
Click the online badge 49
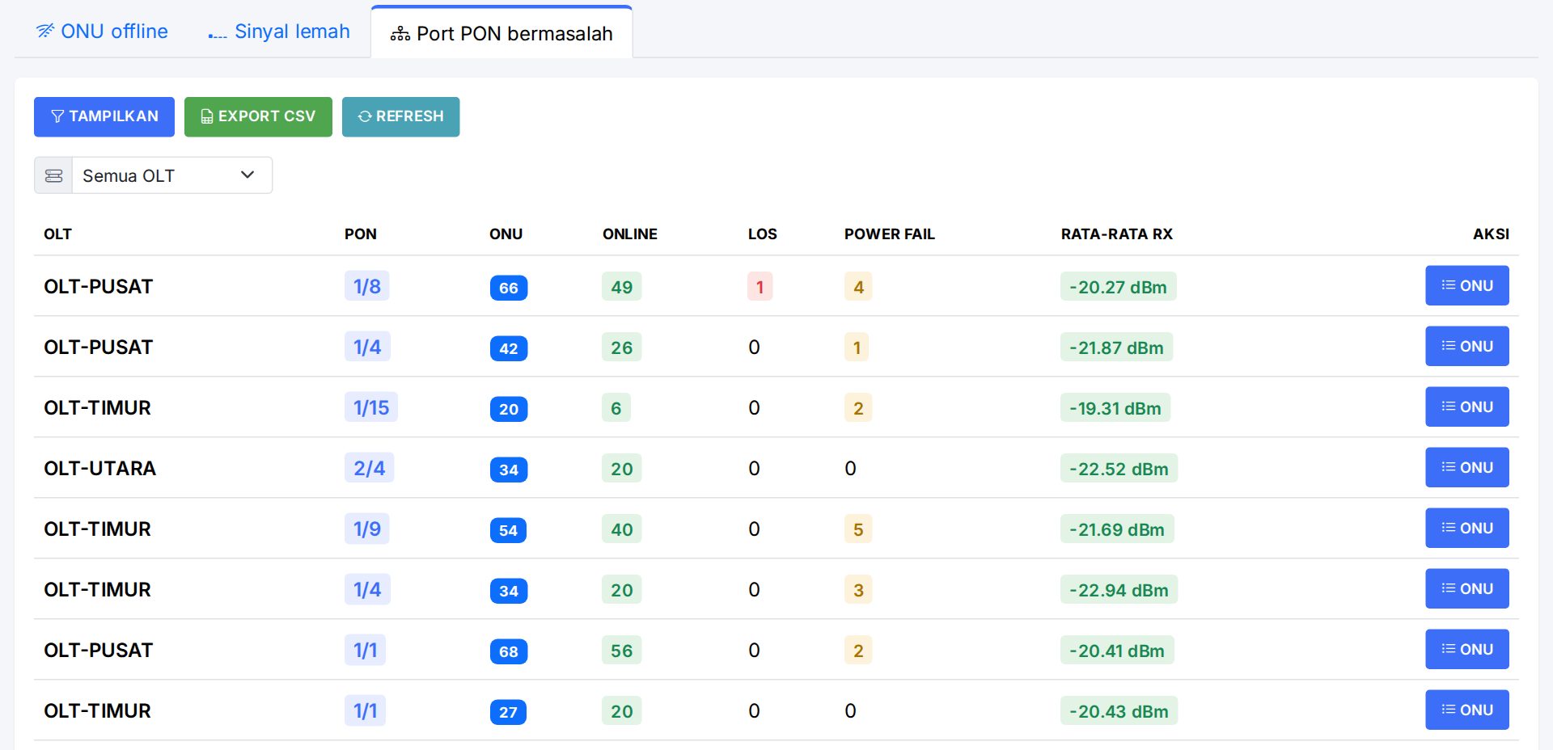pyautogui.click(x=622, y=287)
